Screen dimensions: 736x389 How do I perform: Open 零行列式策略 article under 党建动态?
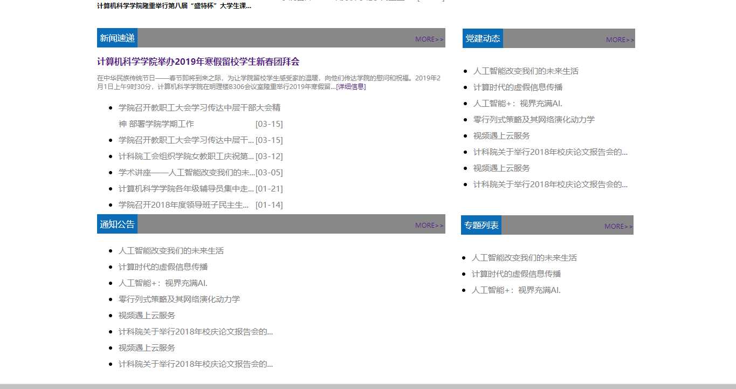pyautogui.click(x=534, y=120)
